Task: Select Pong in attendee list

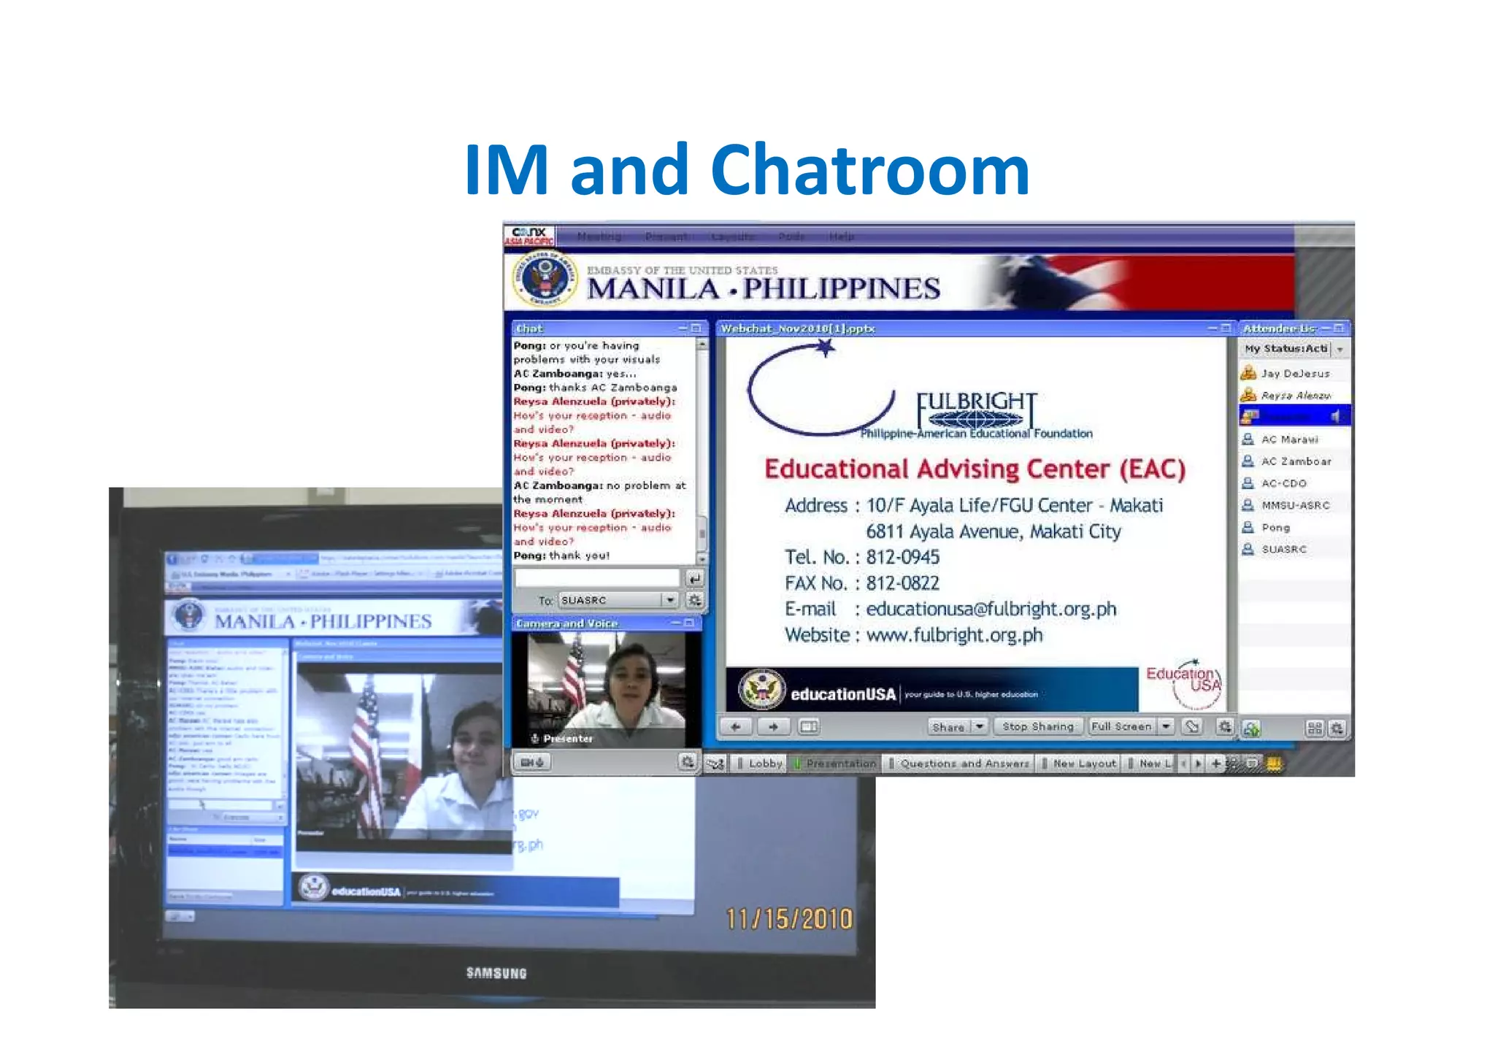Action: [1294, 527]
